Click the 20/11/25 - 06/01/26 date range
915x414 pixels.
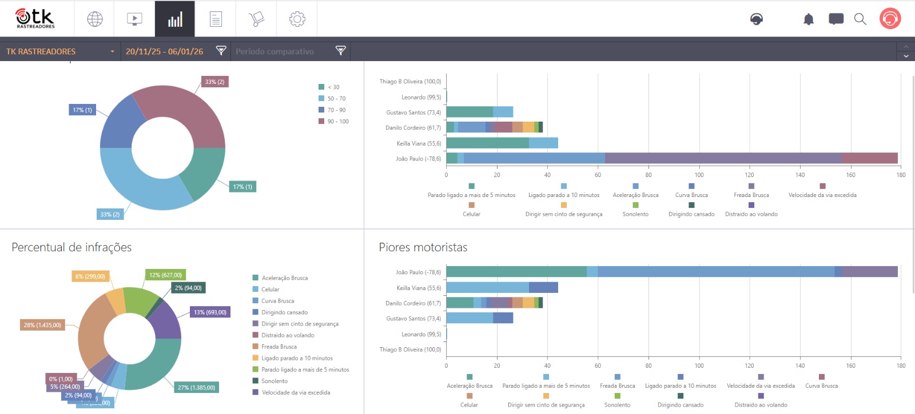tap(165, 51)
